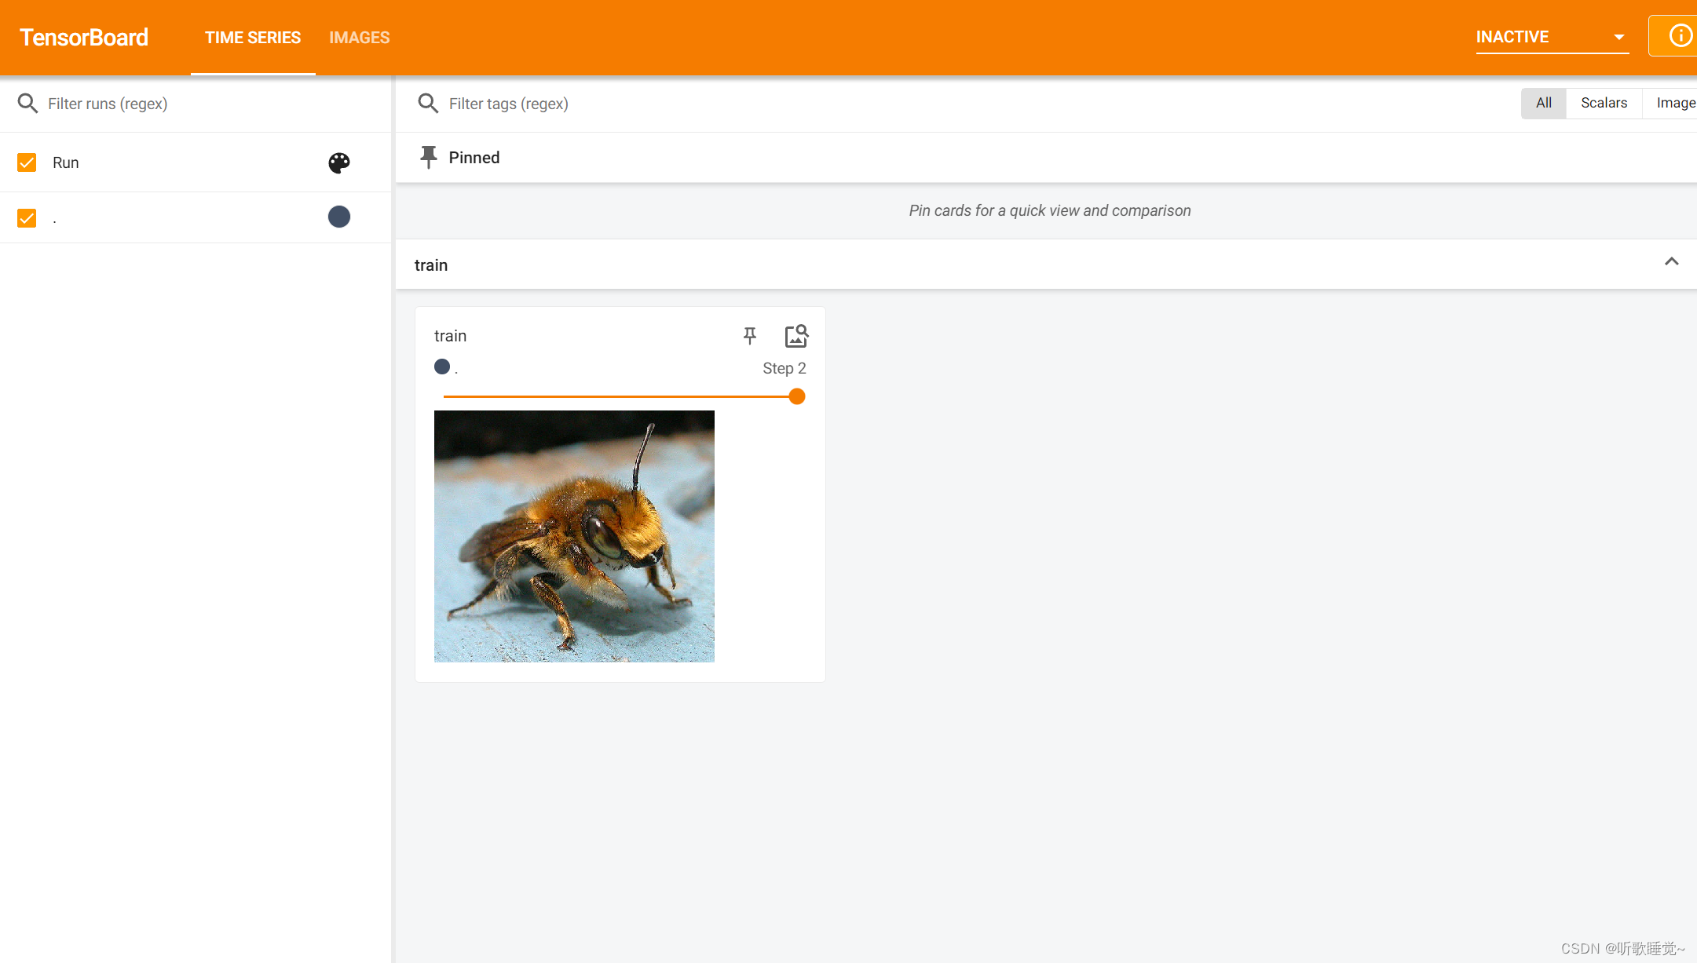Image resolution: width=1697 pixels, height=963 pixels.
Task: Click the pin icon on train card
Action: pos(750,336)
